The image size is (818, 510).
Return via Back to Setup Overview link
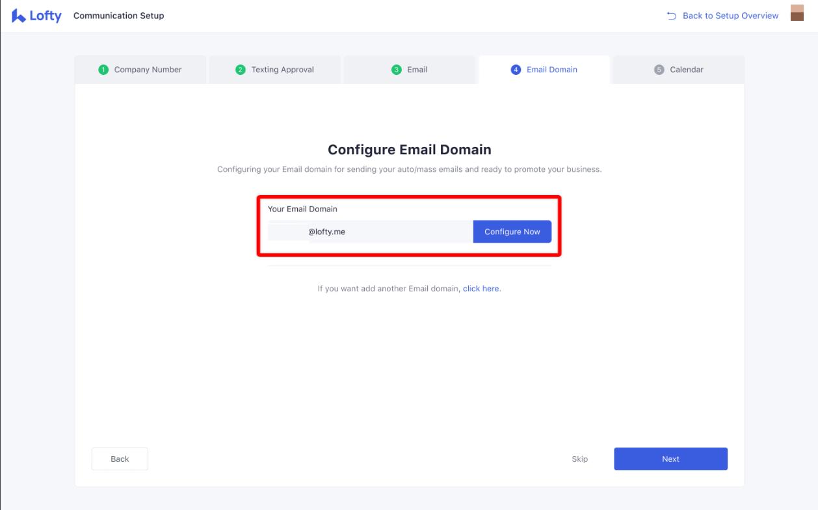723,16
